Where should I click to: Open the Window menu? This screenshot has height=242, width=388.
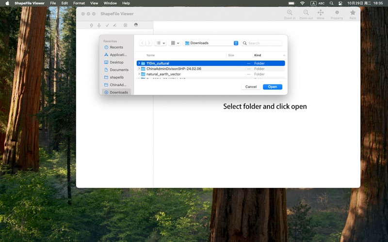click(x=110, y=3)
